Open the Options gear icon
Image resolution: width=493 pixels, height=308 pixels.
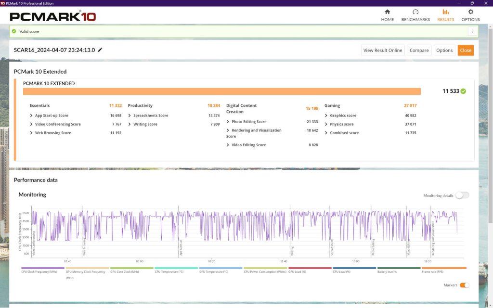(x=470, y=12)
